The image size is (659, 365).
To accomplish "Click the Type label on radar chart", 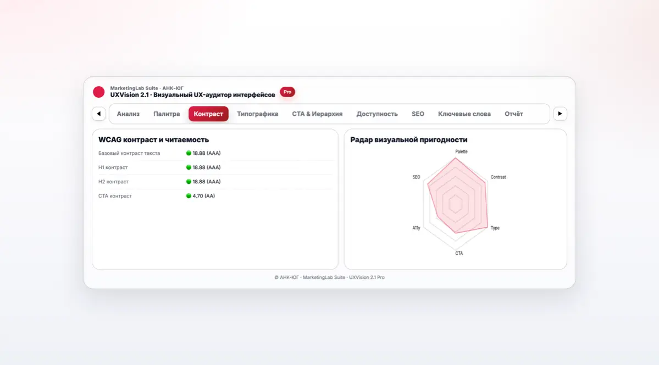I will coord(495,228).
